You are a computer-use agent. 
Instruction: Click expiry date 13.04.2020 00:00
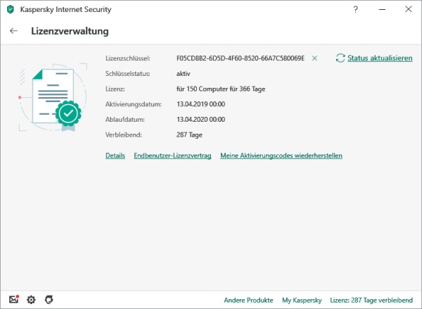200,120
